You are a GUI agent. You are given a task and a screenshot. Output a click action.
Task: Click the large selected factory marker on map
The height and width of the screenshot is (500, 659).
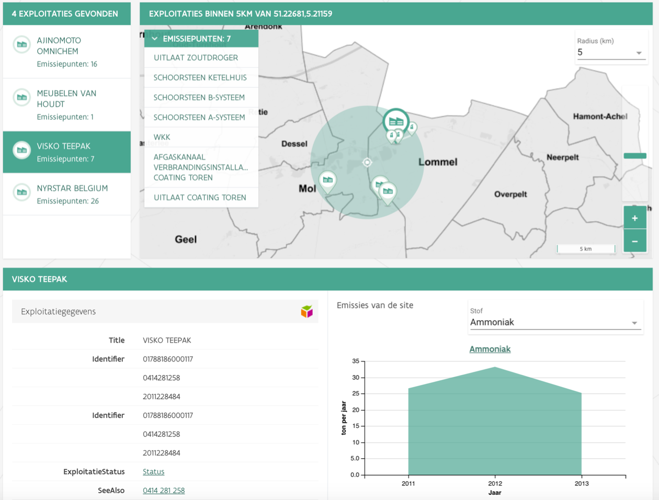(x=396, y=121)
